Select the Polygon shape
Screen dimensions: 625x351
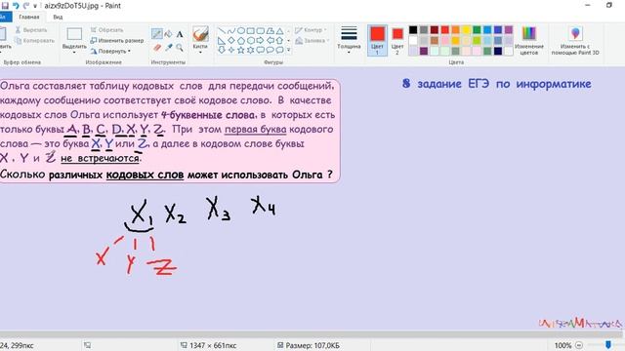pos(271,30)
